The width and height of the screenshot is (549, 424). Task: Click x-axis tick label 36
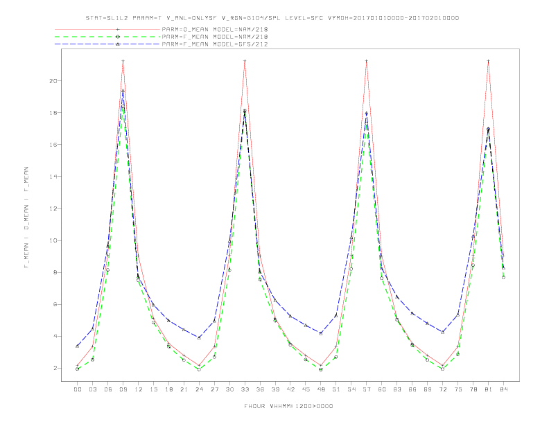[x=260, y=389]
